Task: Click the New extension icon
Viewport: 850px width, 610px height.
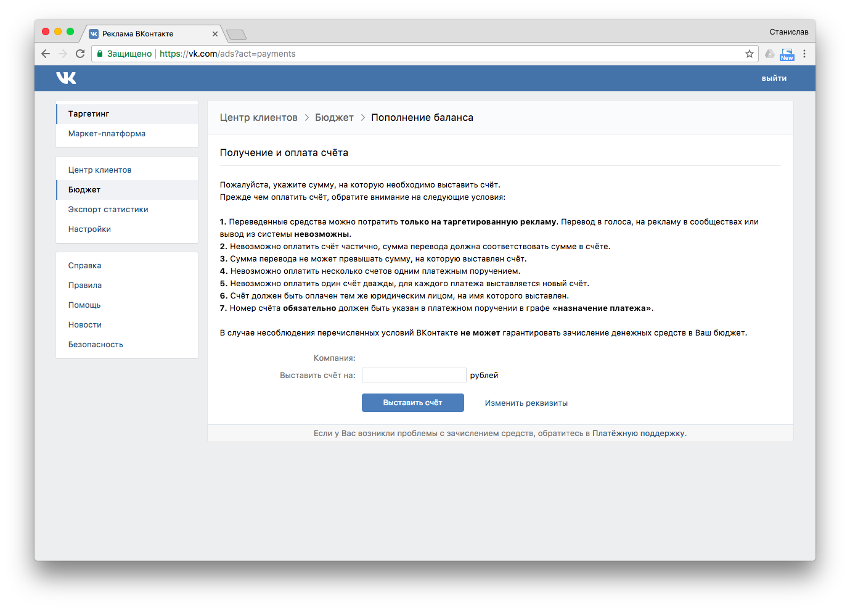Action: click(x=787, y=54)
